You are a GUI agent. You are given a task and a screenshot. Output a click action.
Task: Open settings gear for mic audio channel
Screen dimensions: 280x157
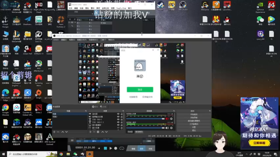pos(171,128)
